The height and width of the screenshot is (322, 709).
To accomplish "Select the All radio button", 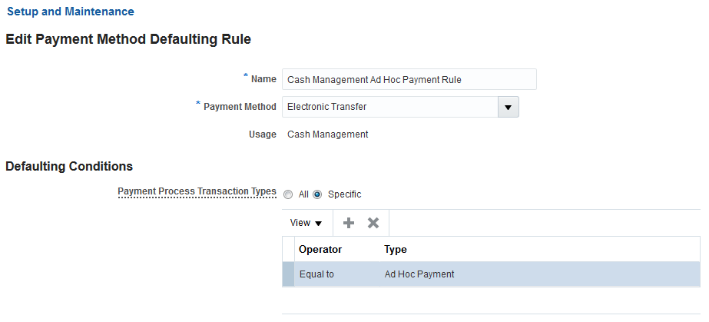I will 288,194.
